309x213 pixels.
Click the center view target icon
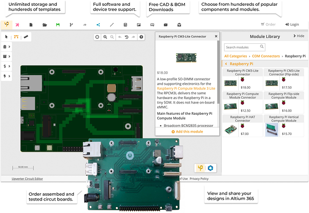point(97,37)
